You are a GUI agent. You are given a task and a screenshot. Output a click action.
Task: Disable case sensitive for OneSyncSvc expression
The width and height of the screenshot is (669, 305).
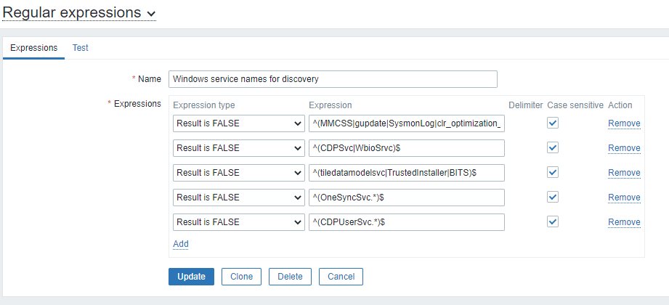pyautogui.click(x=554, y=198)
